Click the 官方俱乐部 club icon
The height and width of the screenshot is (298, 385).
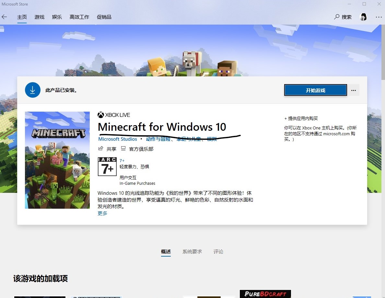123,149
